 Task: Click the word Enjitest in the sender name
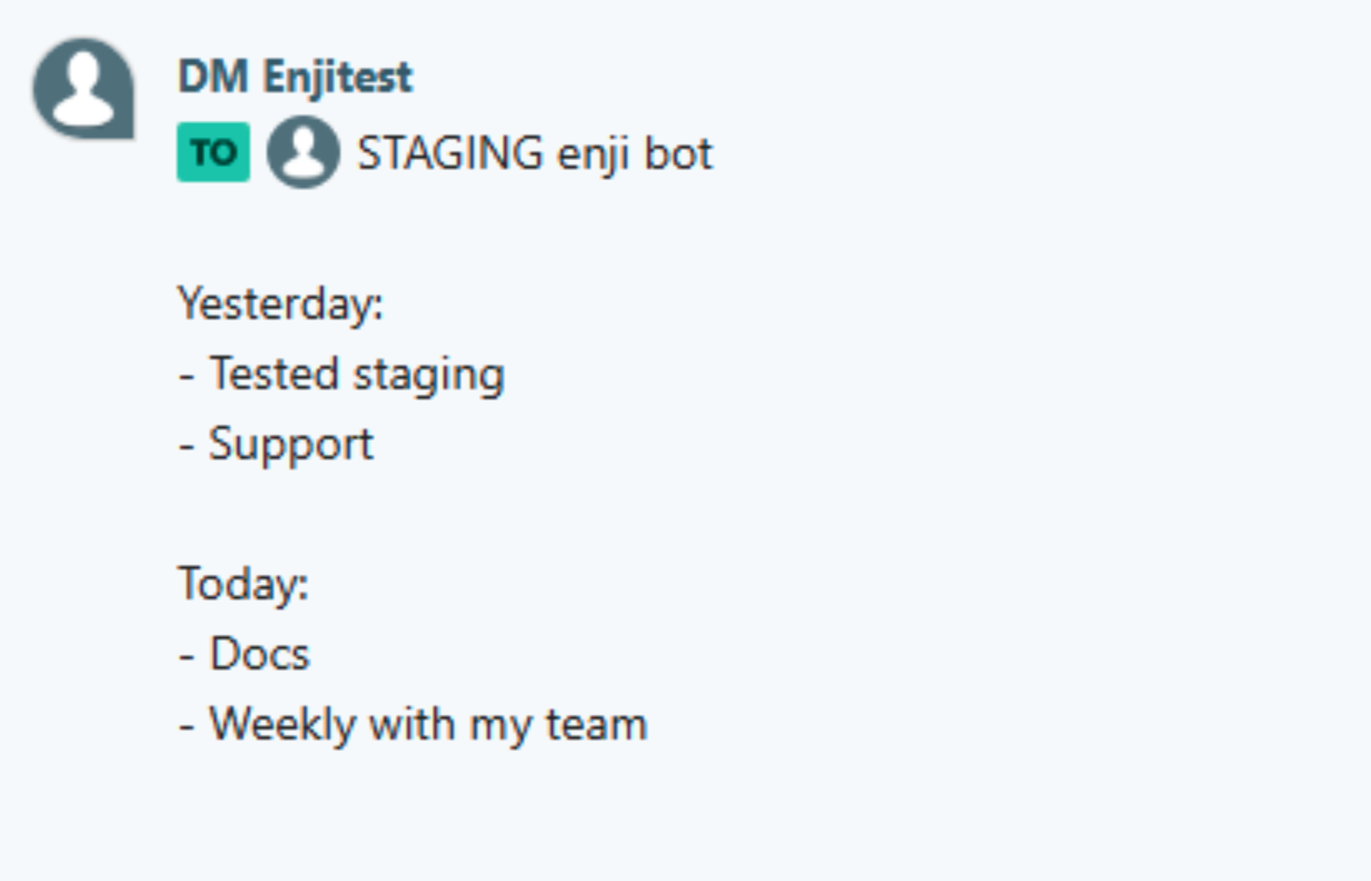pyautogui.click(x=338, y=76)
